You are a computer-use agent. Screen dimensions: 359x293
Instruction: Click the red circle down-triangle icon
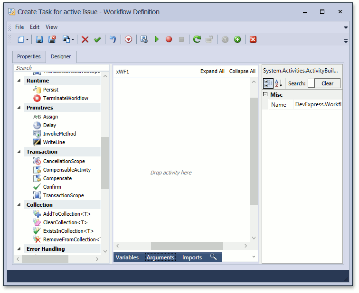(x=128, y=39)
